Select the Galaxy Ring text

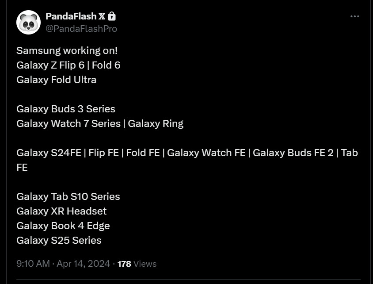156,123
